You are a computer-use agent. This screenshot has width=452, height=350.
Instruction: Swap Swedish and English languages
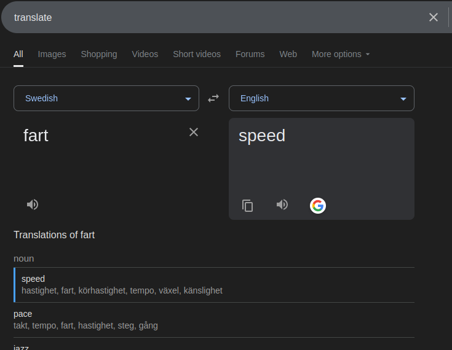point(213,98)
